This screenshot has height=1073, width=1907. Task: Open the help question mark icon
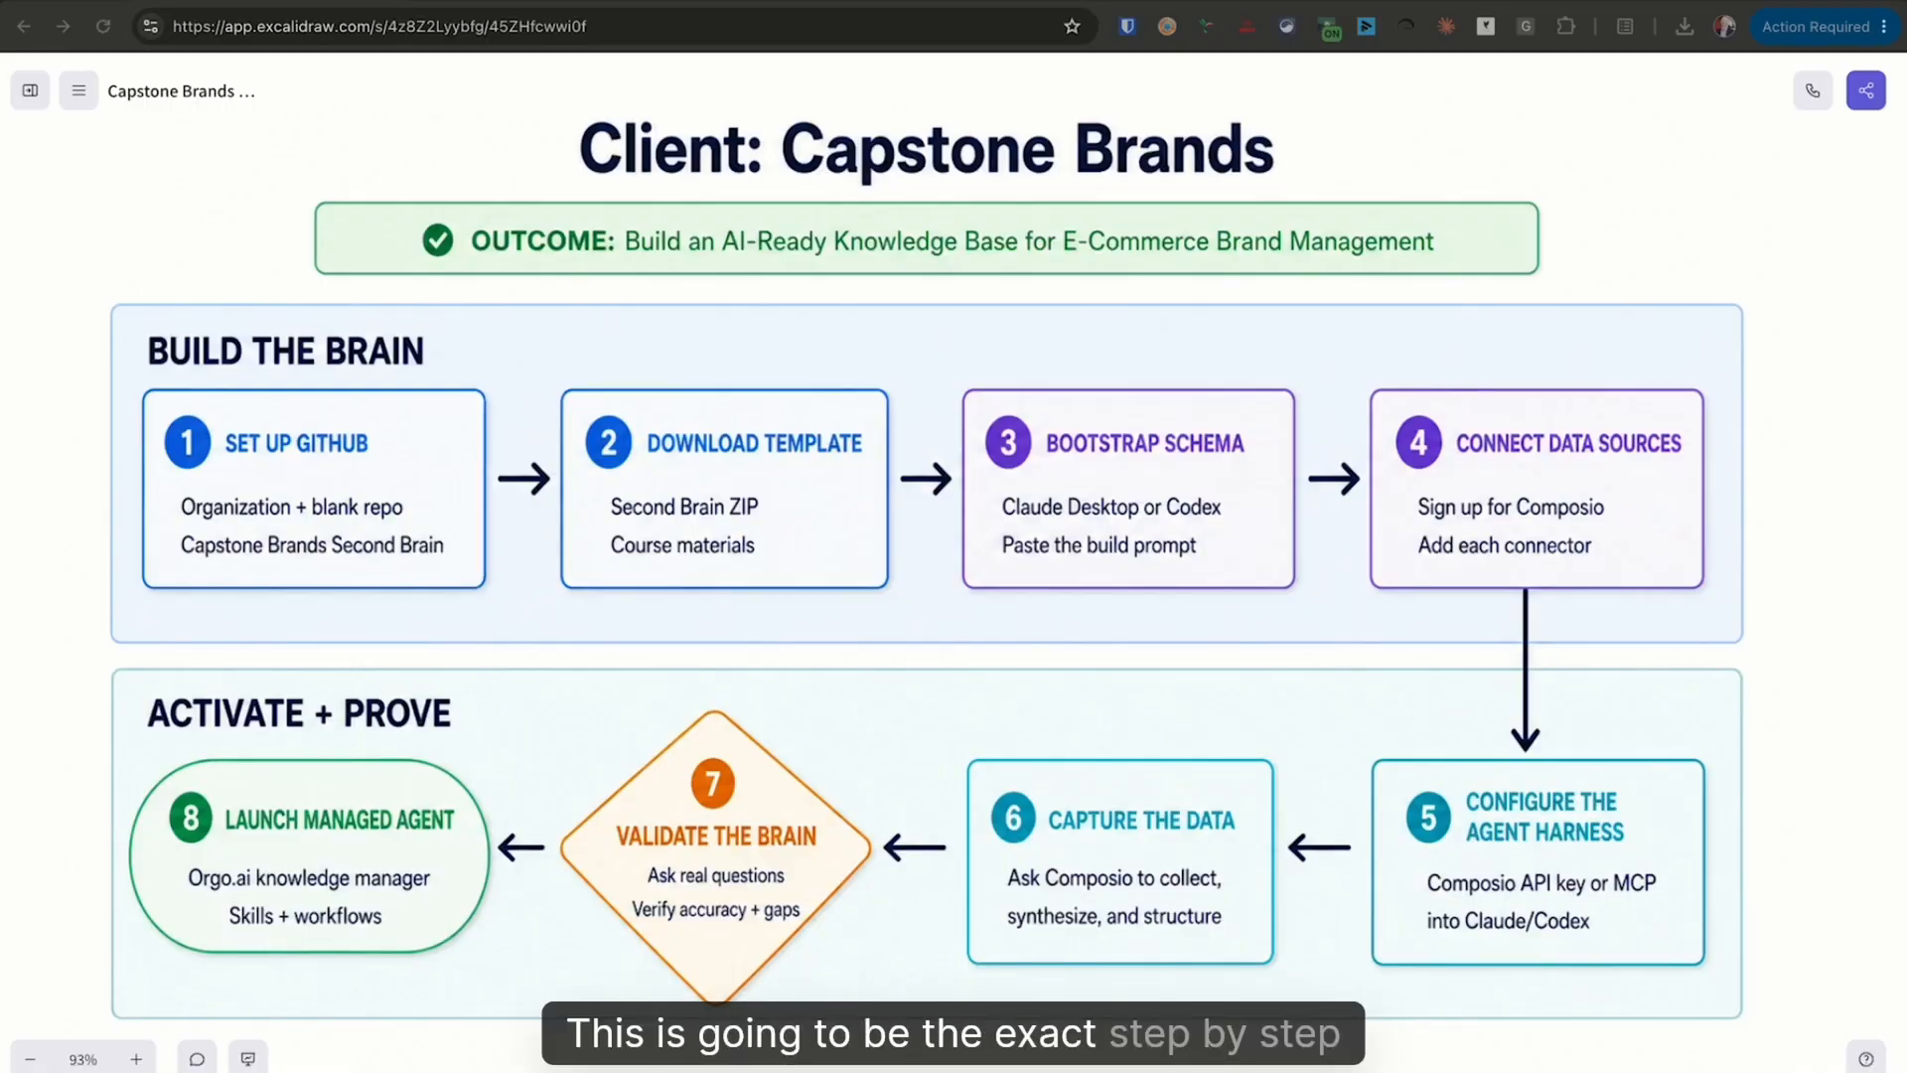pyautogui.click(x=1866, y=1059)
